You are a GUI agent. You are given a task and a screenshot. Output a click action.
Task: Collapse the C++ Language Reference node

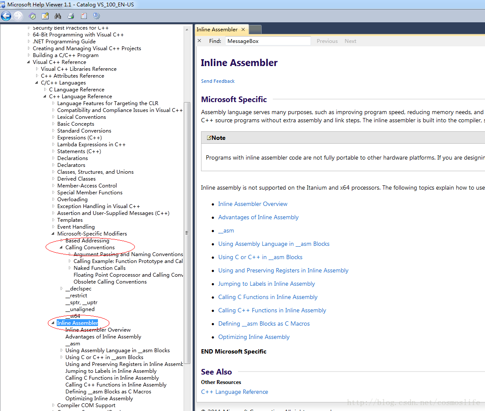click(45, 97)
